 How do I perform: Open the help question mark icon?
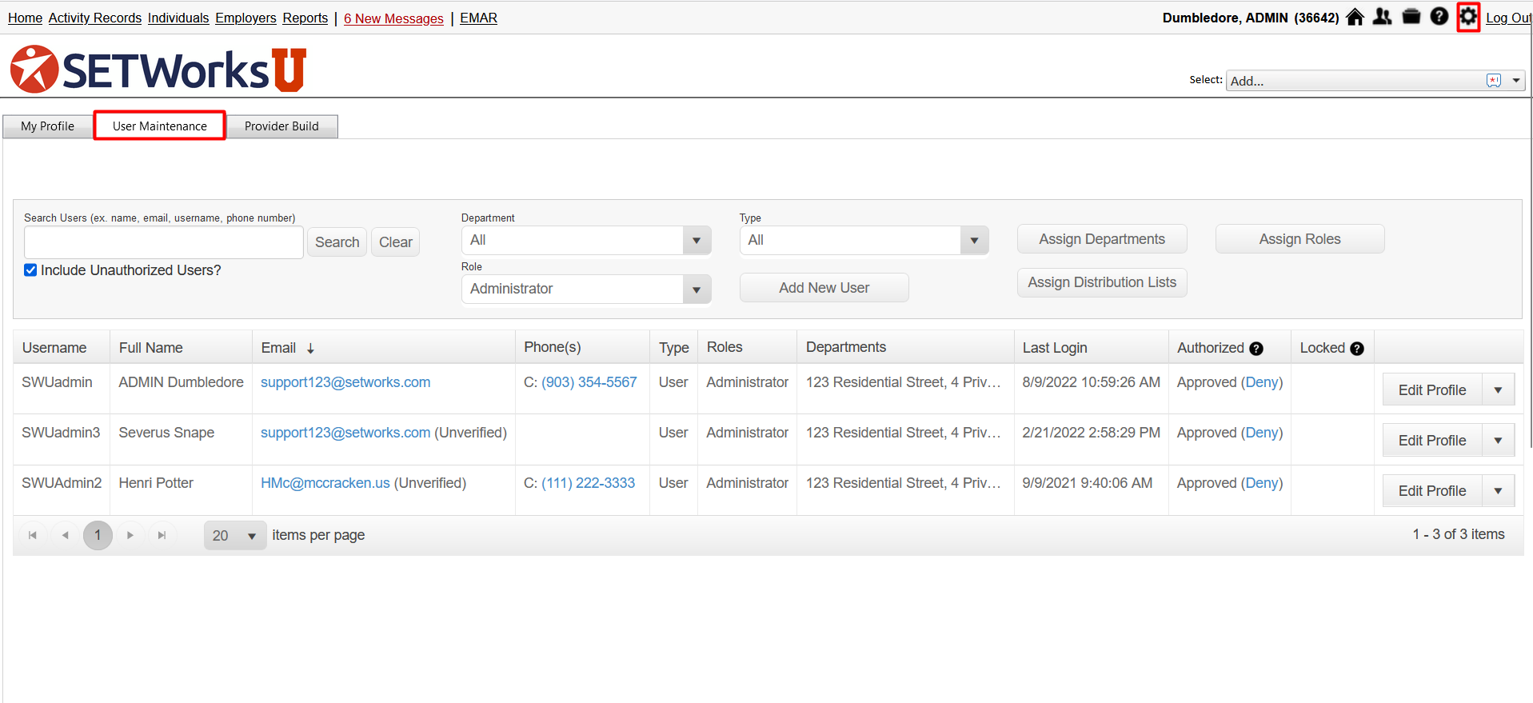1439,17
